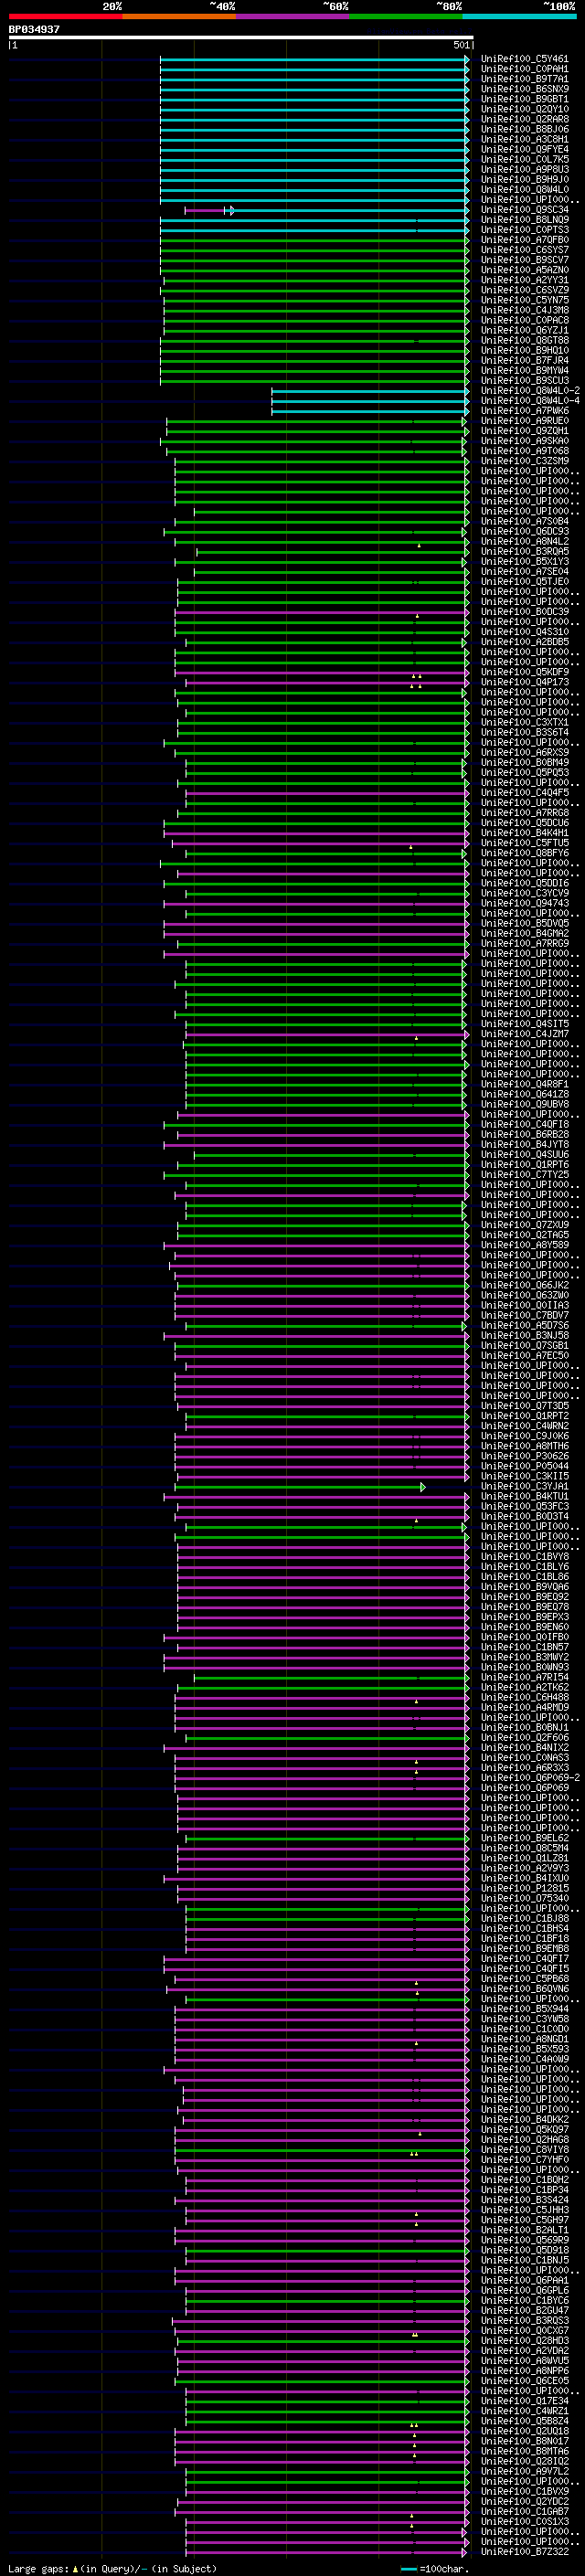The image size is (585, 2576).
Task: Open hit UniRef100_Q7ZXU9
Action: tap(525, 1225)
